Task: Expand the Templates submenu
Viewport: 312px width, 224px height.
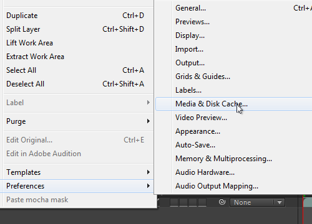Action: point(77,172)
